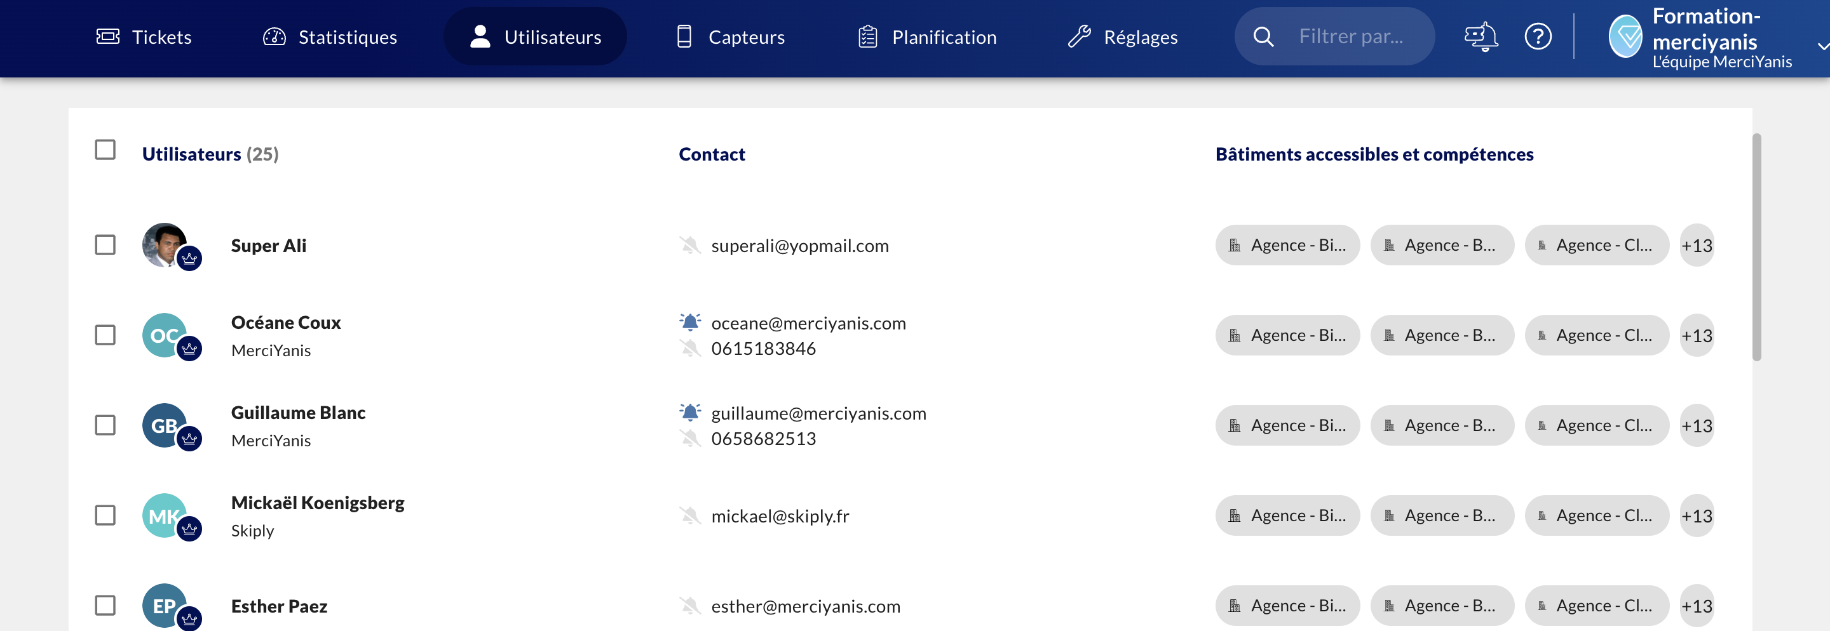Expand the Formation-merciyanis account dropdown
The width and height of the screenshot is (1830, 631).
1822,46
